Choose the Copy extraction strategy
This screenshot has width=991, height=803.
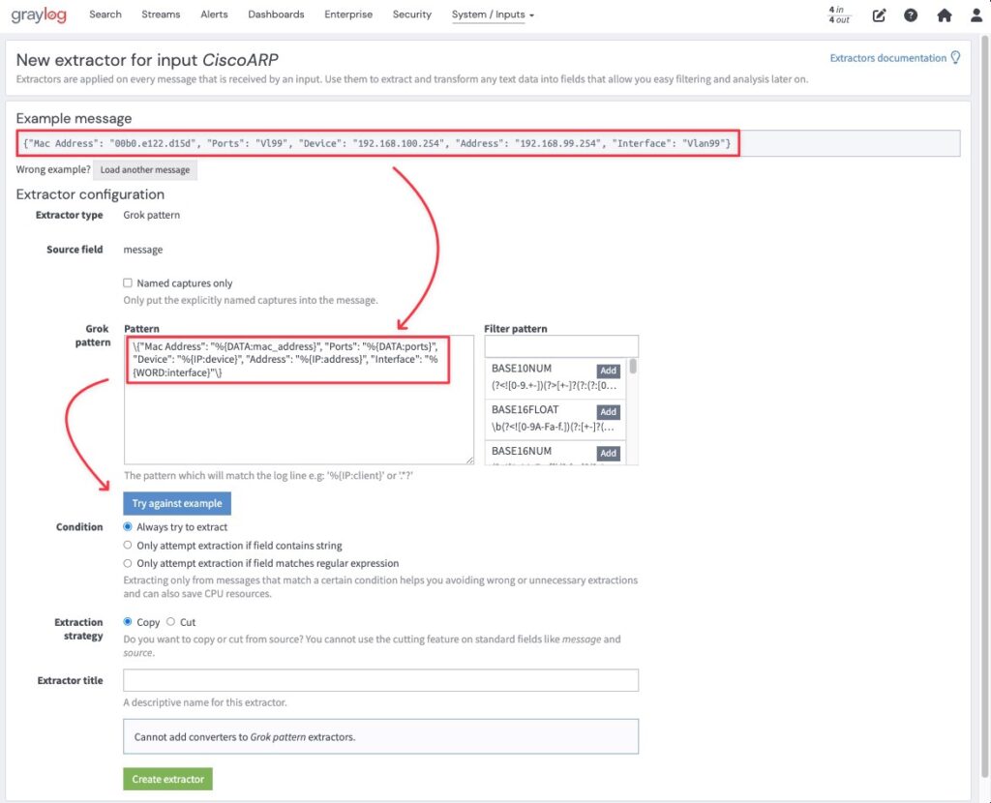(x=128, y=622)
